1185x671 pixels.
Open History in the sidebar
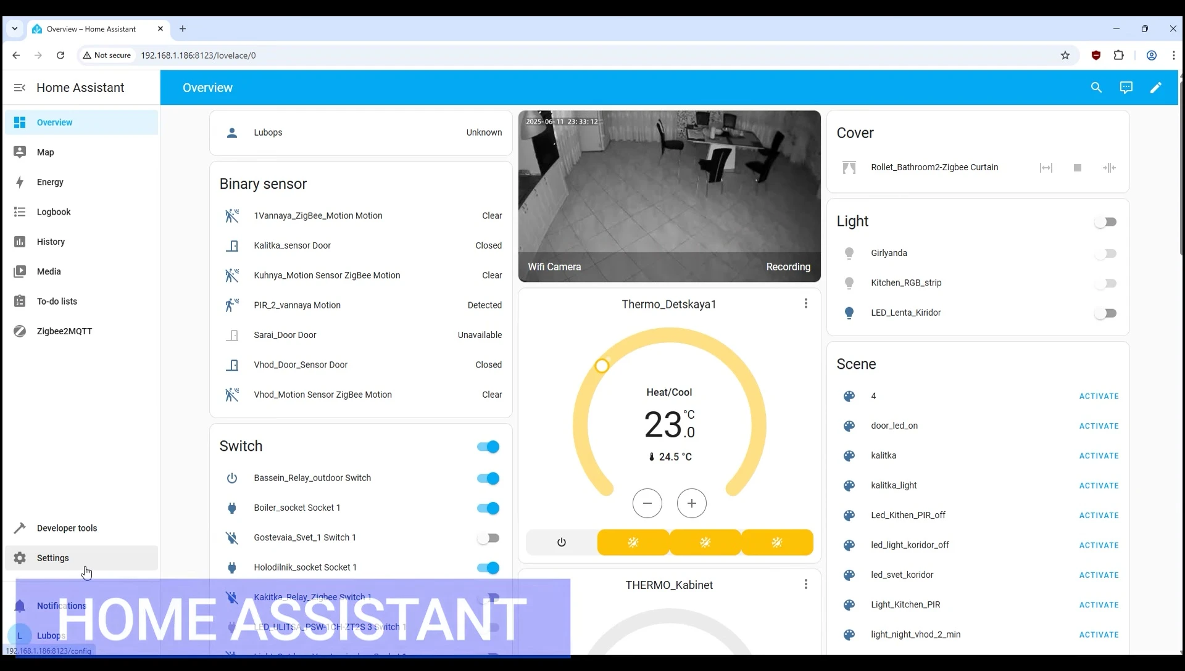81,242
